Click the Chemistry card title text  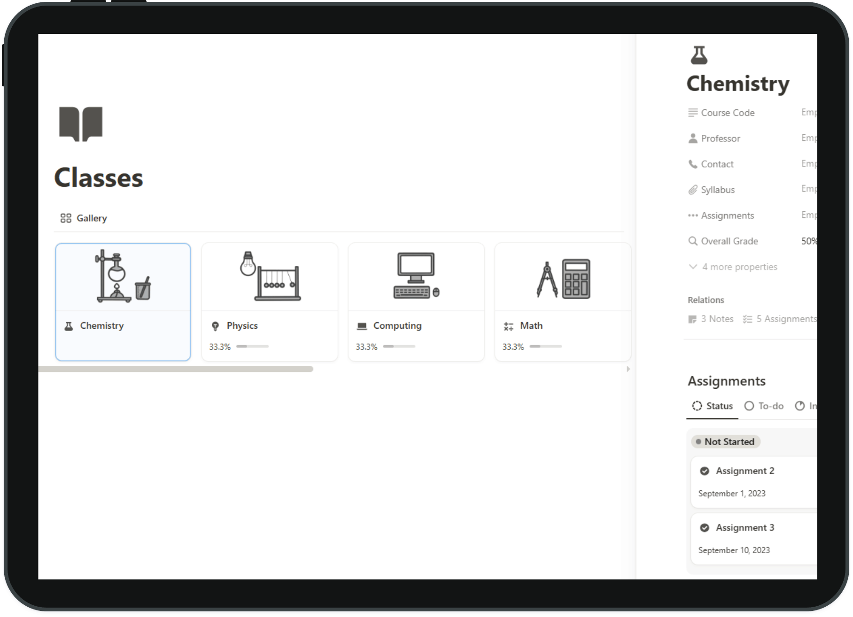[102, 326]
